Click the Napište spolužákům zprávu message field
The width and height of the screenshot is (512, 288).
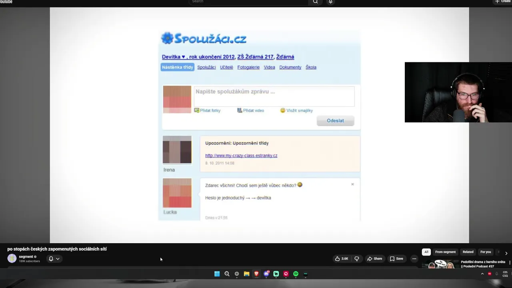point(274,96)
